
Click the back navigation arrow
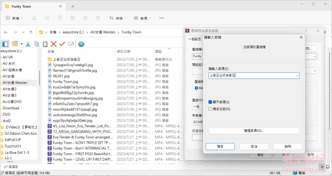tap(5, 32)
